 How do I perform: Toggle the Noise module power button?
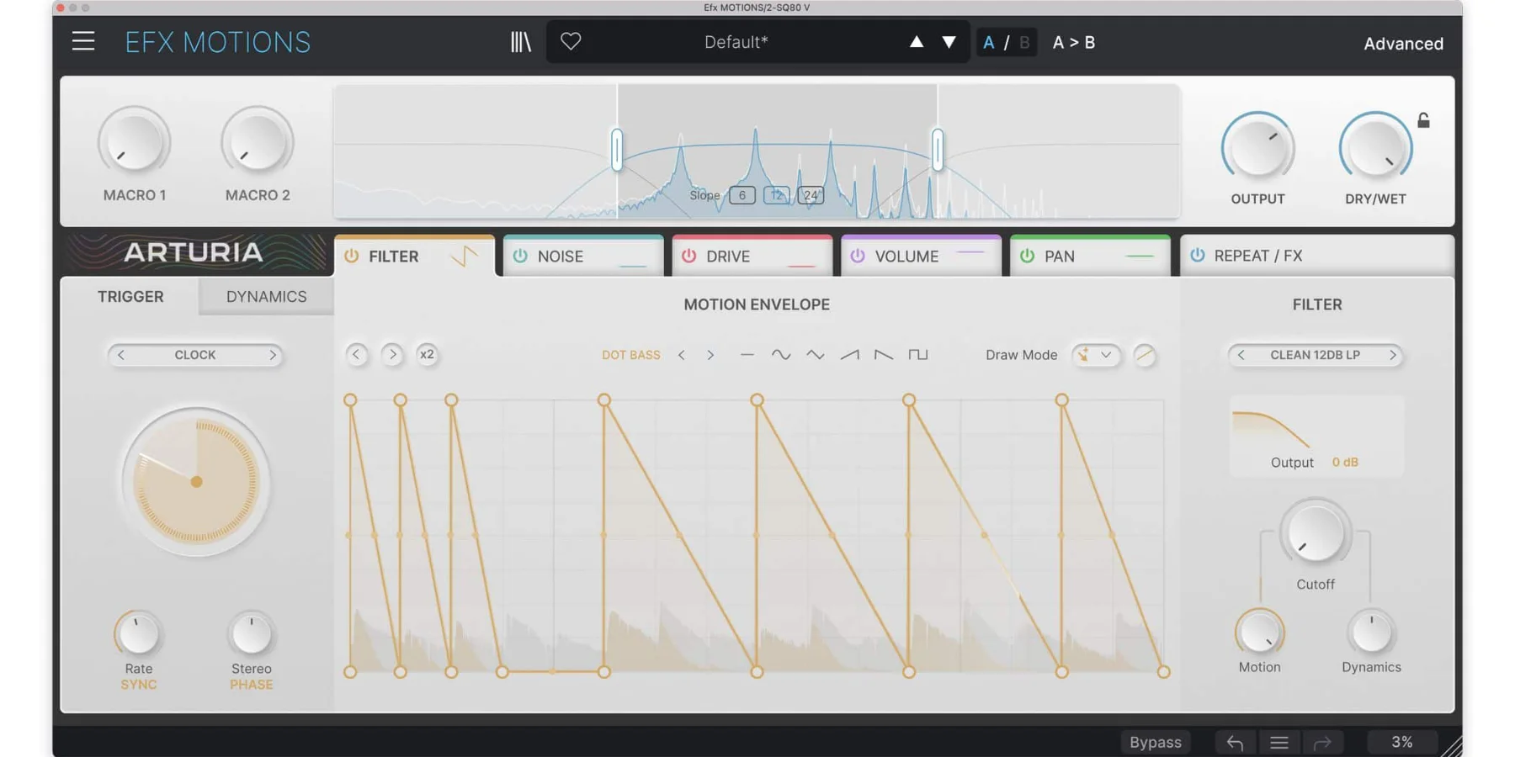click(x=520, y=256)
